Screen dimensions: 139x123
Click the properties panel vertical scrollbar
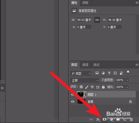click(x=137, y=35)
